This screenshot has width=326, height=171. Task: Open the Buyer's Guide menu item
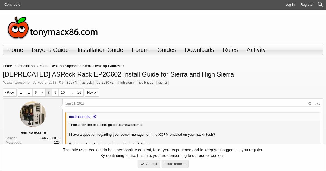(50, 50)
